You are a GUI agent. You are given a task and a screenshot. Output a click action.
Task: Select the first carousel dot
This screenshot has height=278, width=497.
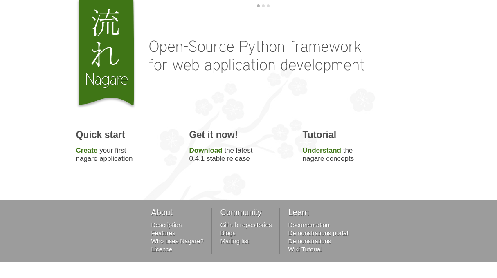click(258, 6)
